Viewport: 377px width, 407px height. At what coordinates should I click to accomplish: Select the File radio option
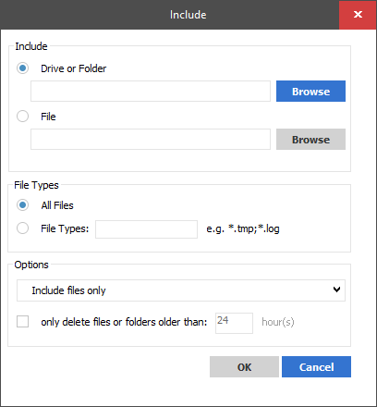tap(22, 117)
